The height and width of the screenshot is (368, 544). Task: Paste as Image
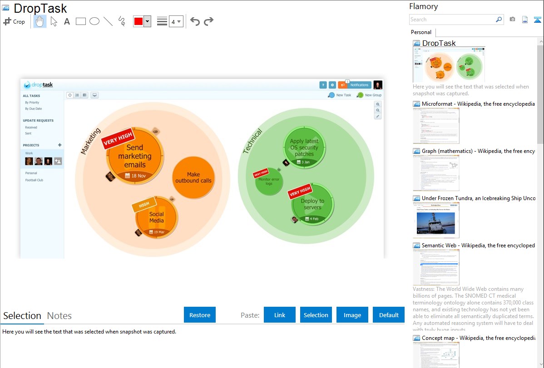[x=352, y=315]
